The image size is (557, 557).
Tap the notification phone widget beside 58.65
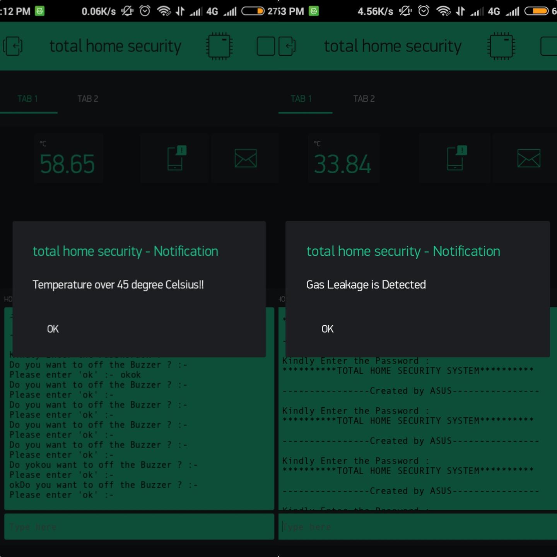tap(175, 158)
